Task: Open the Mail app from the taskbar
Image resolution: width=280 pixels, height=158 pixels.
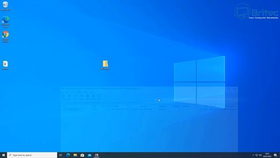Action: pyautogui.click(x=89, y=155)
